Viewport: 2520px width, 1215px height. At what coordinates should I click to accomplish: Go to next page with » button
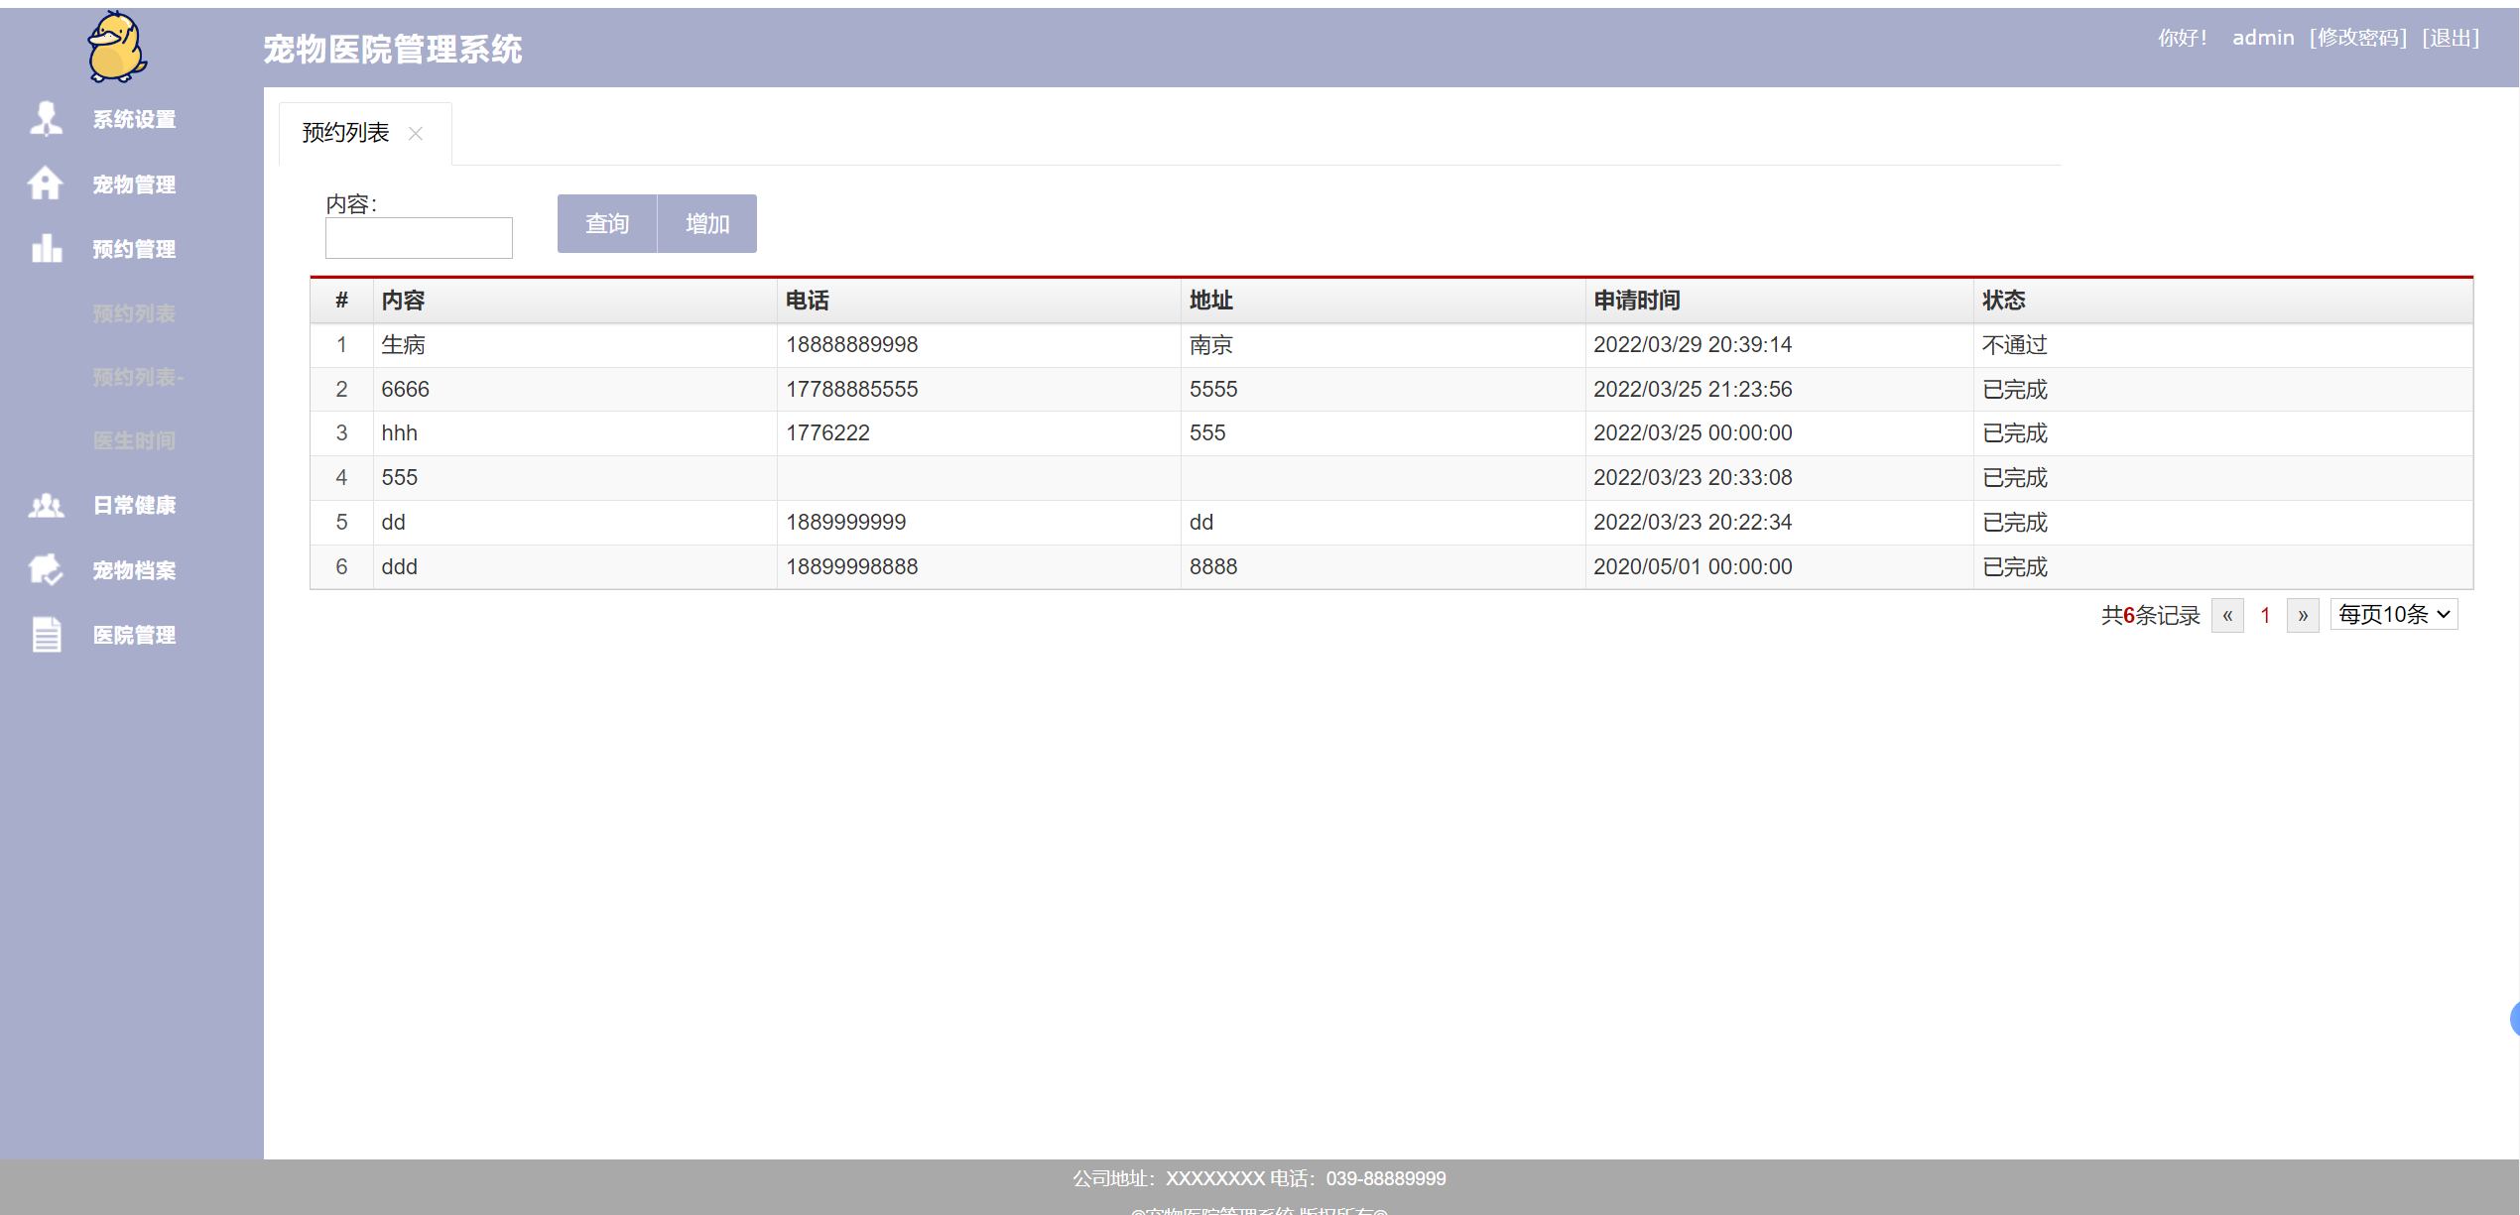2303,615
